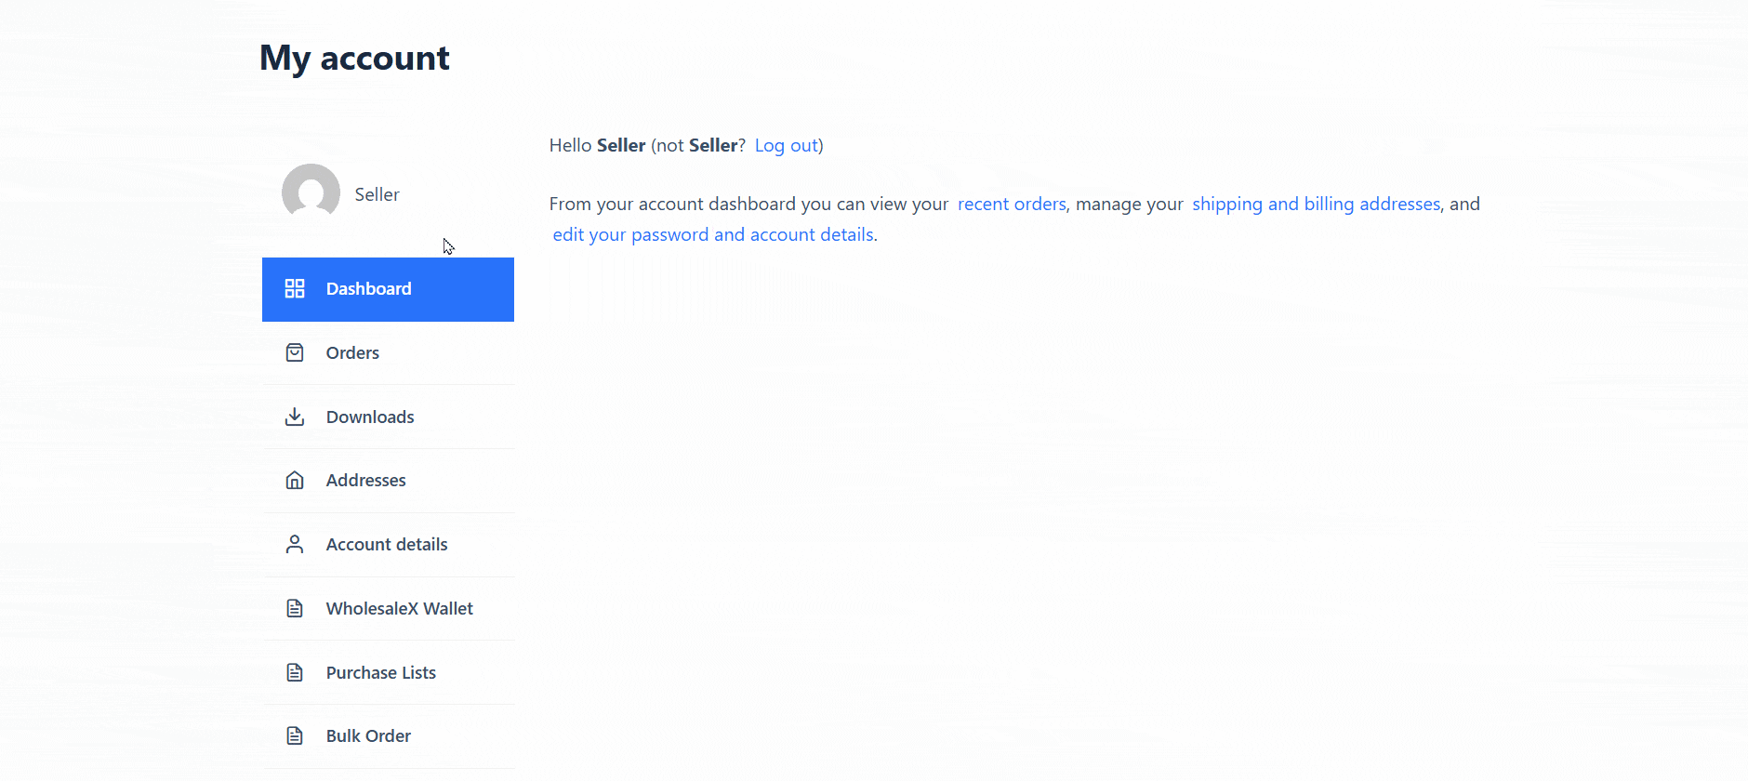Image resolution: width=1748 pixels, height=781 pixels.
Task: Open the Orders menu item
Action: pyautogui.click(x=388, y=353)
